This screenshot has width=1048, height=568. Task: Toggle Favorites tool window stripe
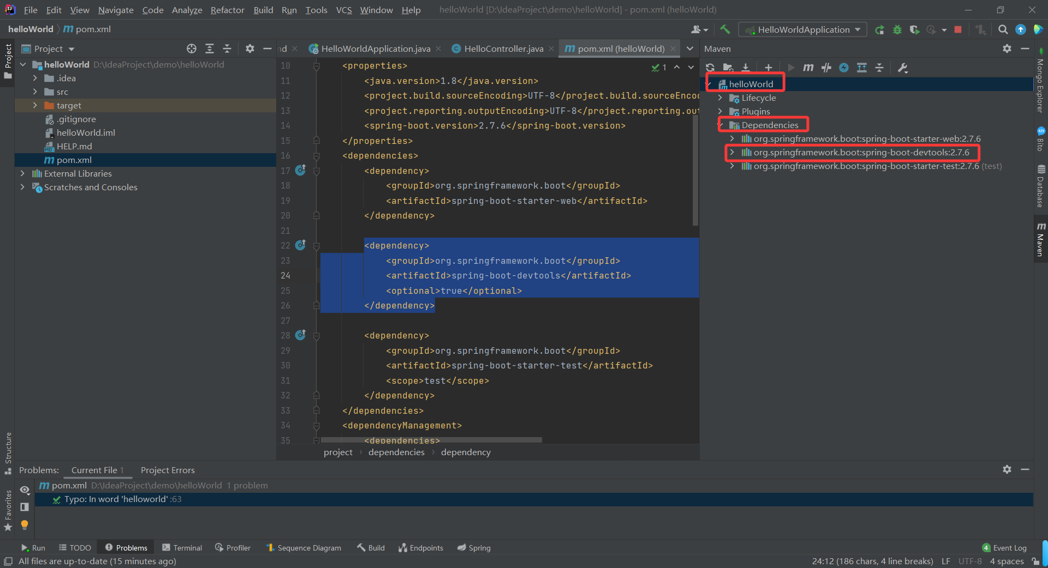coord(8,510)
